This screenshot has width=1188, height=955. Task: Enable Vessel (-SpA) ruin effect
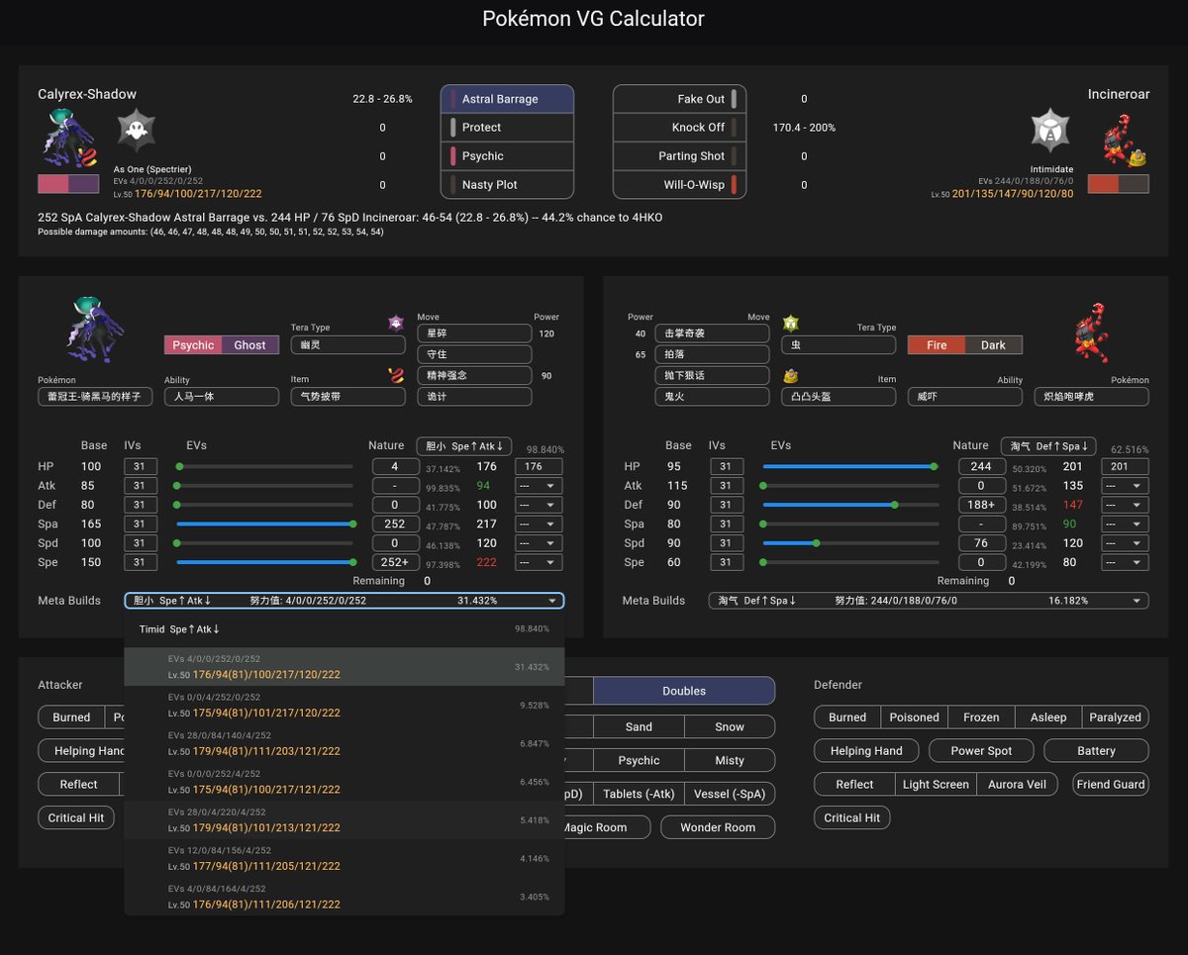(730, 794)
